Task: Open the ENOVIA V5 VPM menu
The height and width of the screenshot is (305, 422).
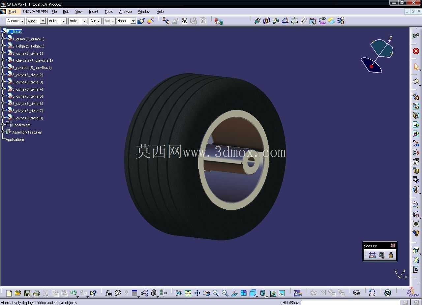Action: point(35,12)
